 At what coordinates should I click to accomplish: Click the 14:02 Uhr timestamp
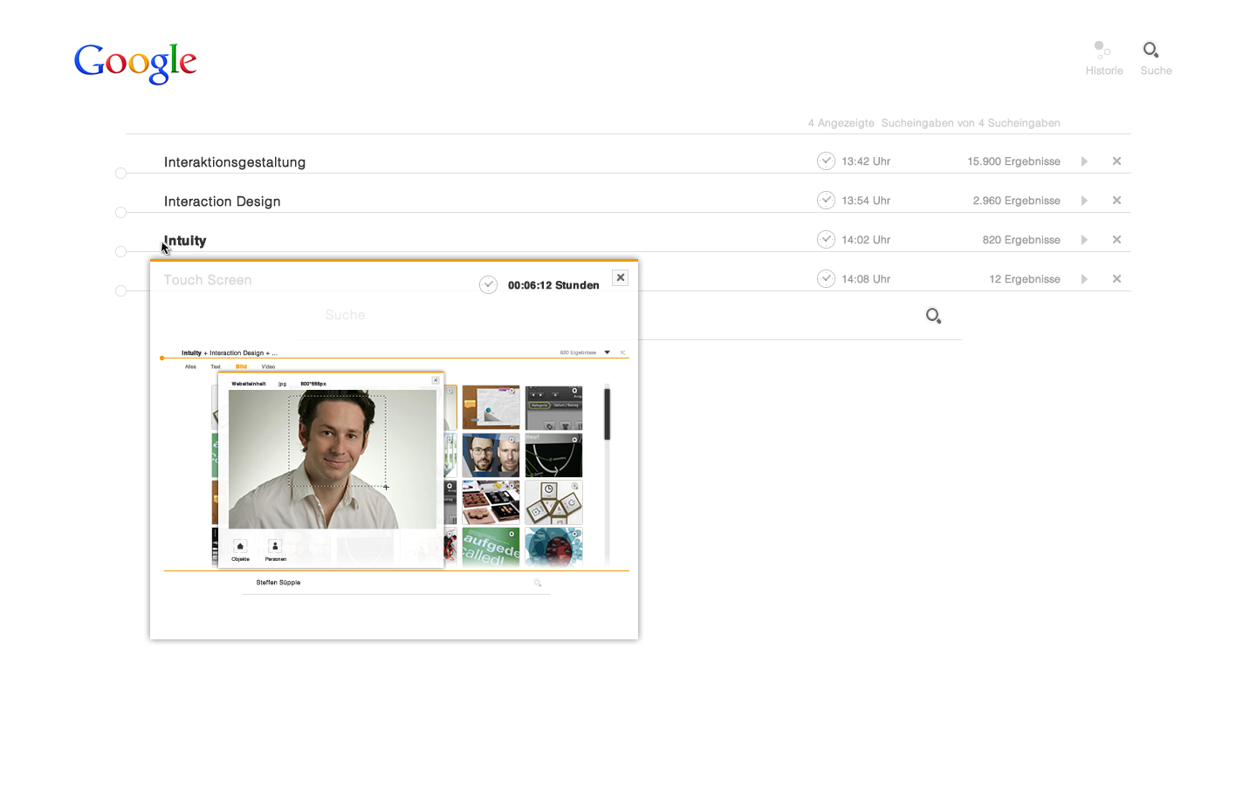click(x=866, y=240)
